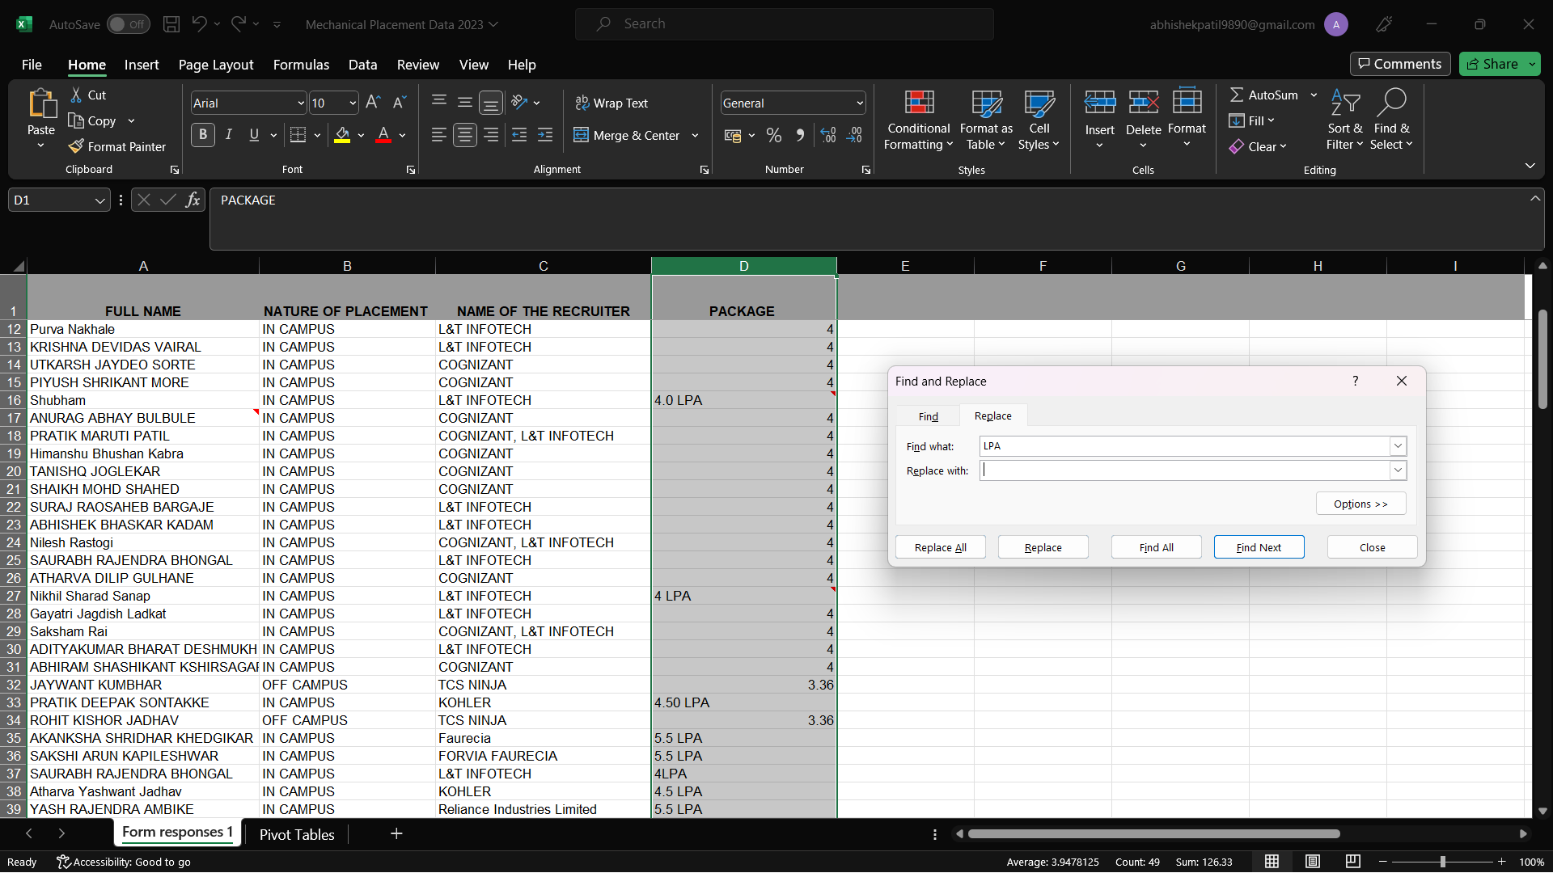1553x873 pixels.
Task: Click the Format Painter icon
Action: click(77, 146)
